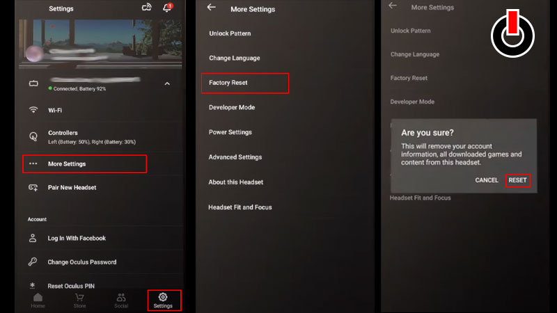Click the headset device icon
Screen dimensions: 557x313
pyautogui.click(x=33, y=83)
